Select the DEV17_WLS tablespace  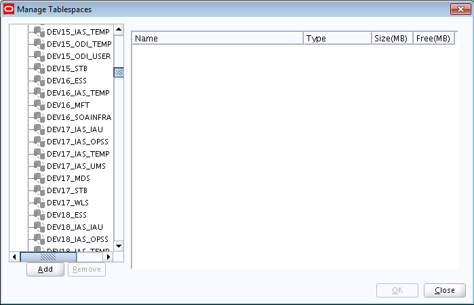click(x=68, y=203)
